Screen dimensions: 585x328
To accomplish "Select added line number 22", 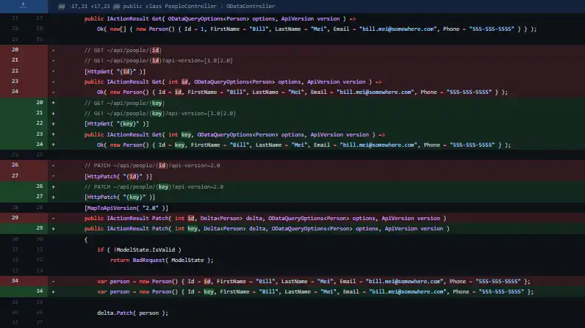I will click(40, 123).
